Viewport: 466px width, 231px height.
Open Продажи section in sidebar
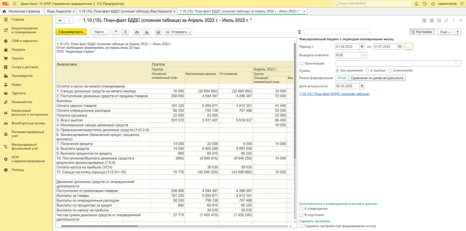[x=19, y=49]
